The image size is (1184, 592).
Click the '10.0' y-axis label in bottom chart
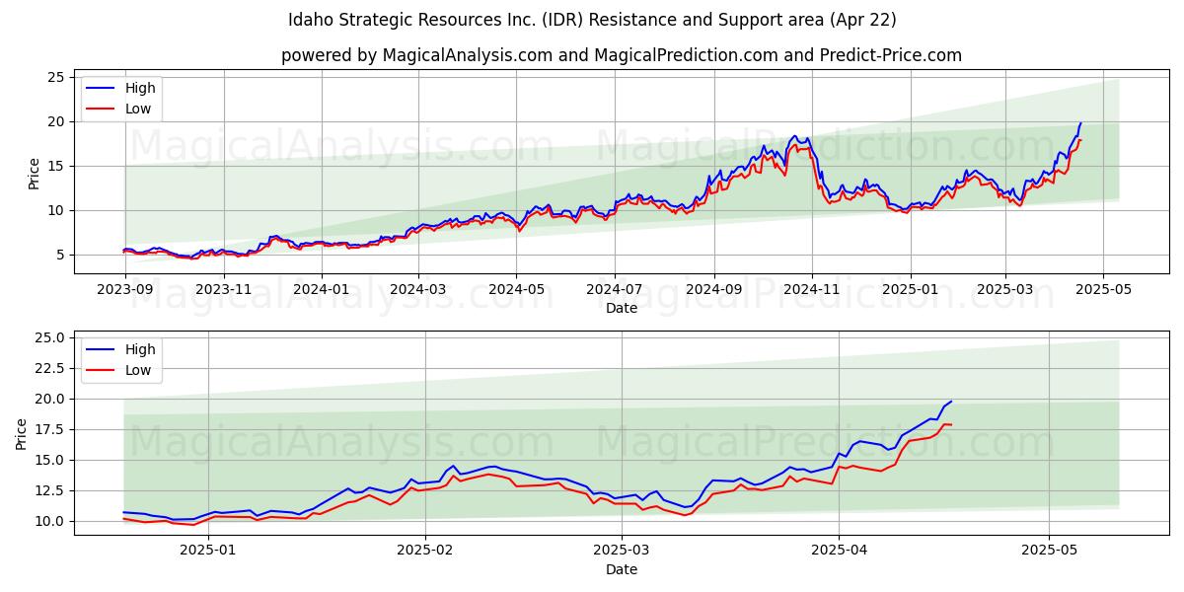pyautogui.click(x=51, y=521)
